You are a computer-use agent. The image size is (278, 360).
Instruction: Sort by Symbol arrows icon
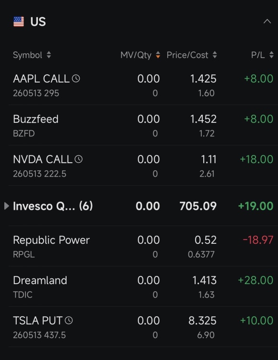[48, 55]
